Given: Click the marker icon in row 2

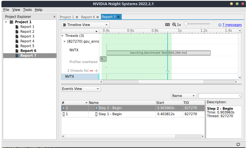Looking at the screenshot, I should pyautogui.click(x=64, y=108).
